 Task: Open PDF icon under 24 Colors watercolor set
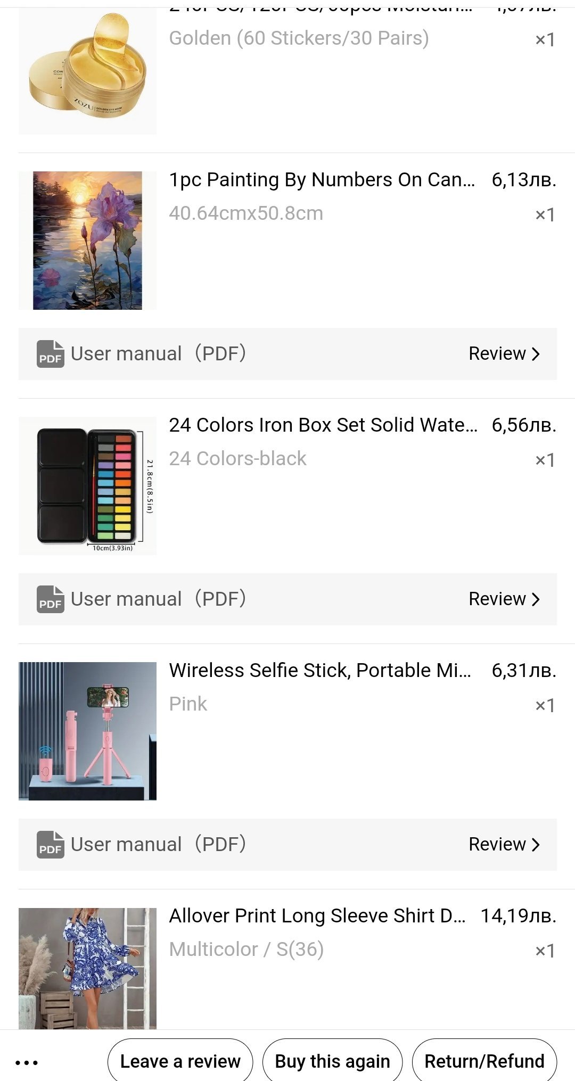click(x=50, y=599)
